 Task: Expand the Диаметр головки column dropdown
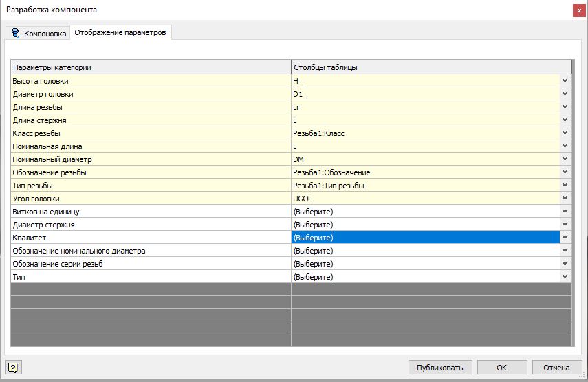point(565,94)
